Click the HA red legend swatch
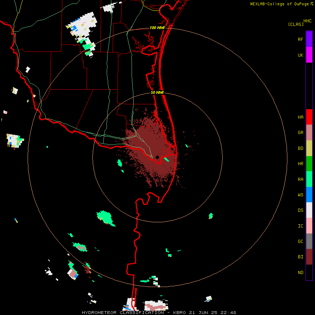Image resolution: width=315 pixels, height=315 pixels. point(309,117)
